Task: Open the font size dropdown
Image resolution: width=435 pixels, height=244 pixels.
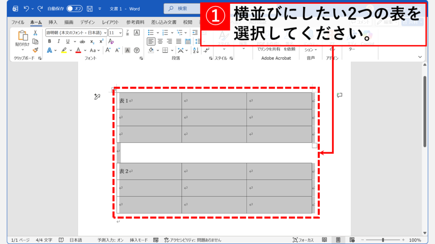Action: coord(120,32)
